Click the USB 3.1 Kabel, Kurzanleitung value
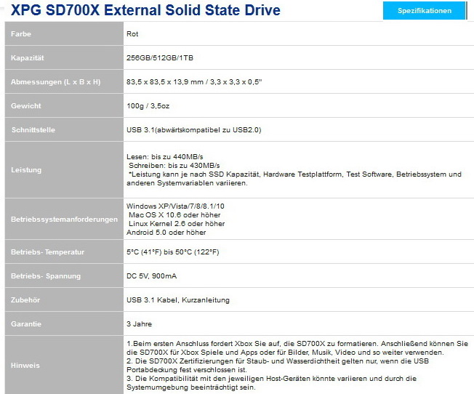The height and width of the screenshot is (394, 474). point(177,300)
